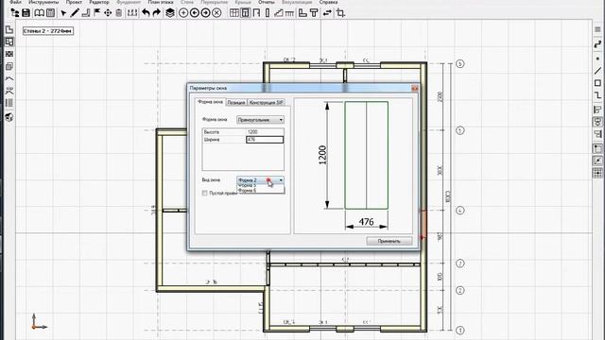Open the calculator icon in the toolbar

click(50, 13)
